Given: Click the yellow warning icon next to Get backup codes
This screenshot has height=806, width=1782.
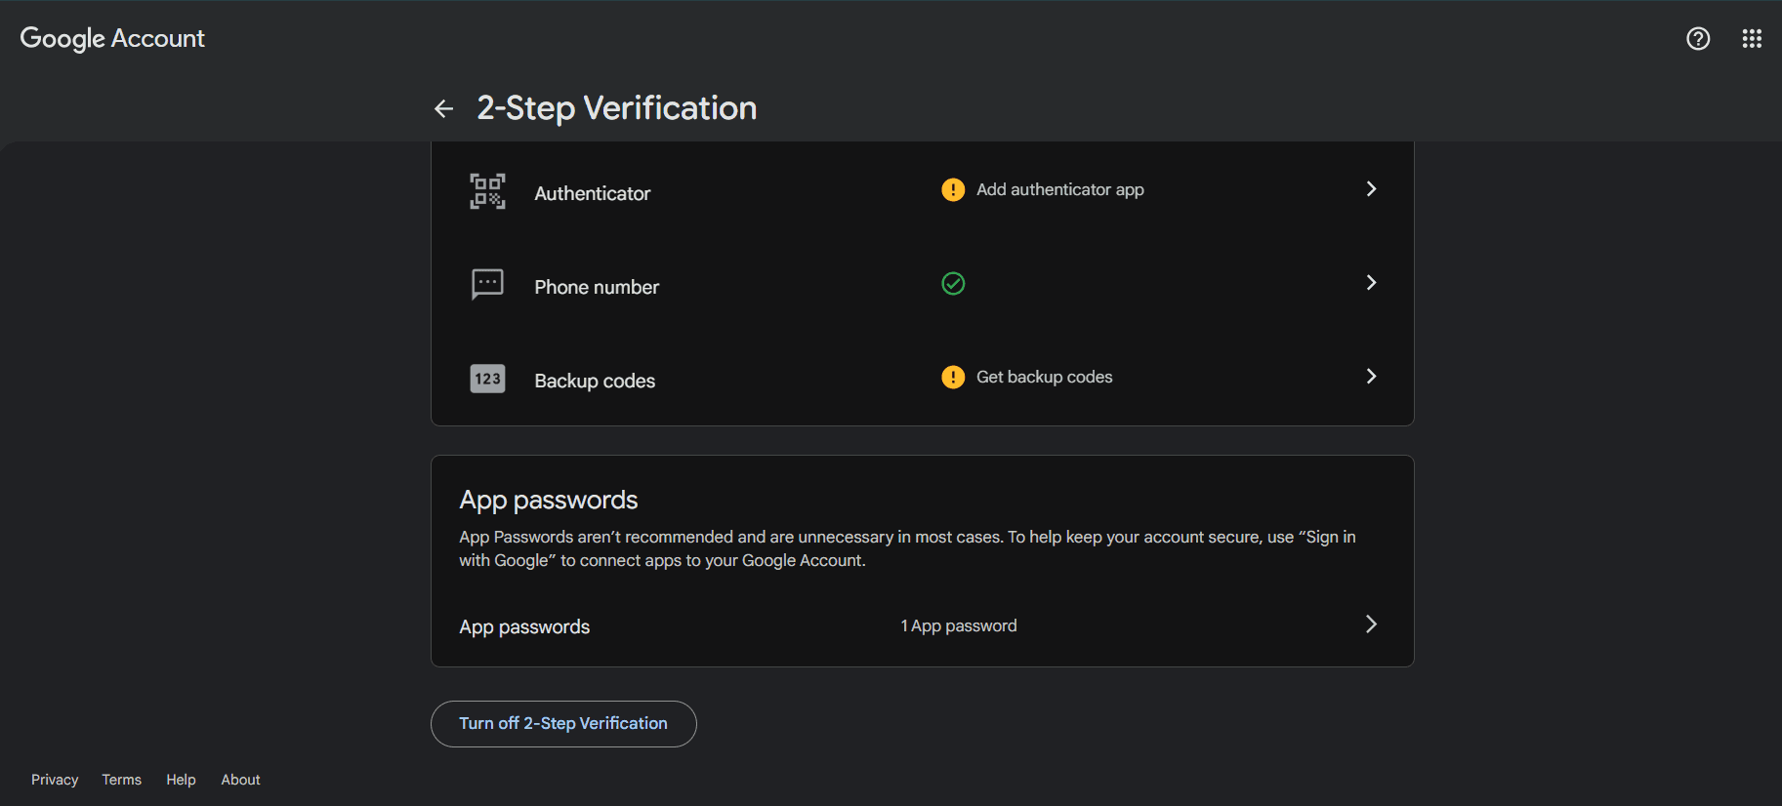Looking at the screenshot, I should point(953,377).
